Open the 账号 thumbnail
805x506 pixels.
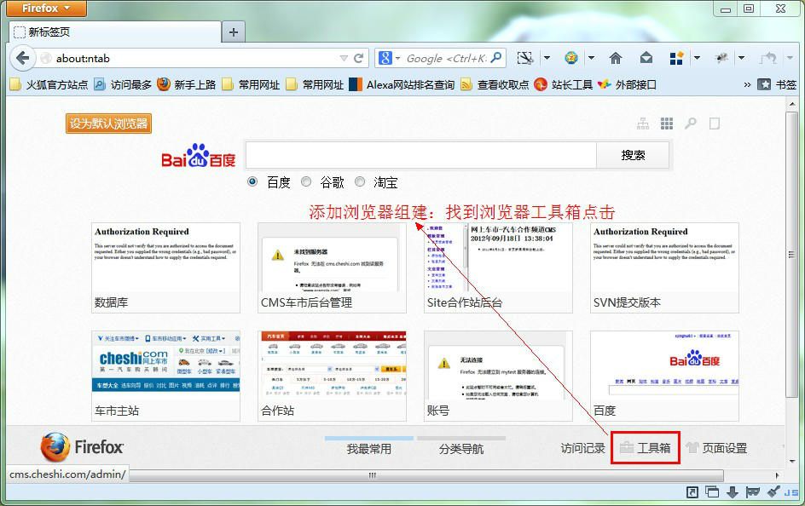(498, 376)
